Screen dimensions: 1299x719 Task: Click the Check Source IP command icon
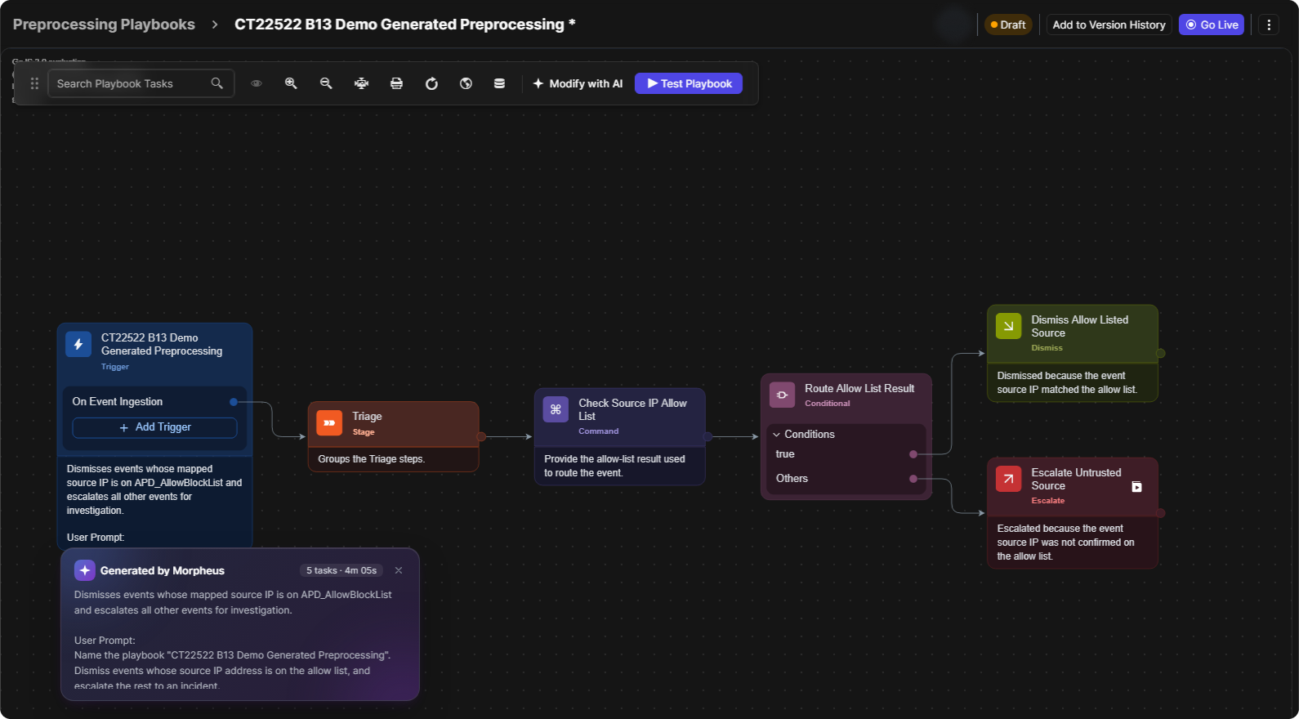pyautogui.click(x=556, y=409)
